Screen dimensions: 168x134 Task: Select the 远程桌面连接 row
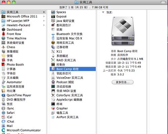[23, 87]
